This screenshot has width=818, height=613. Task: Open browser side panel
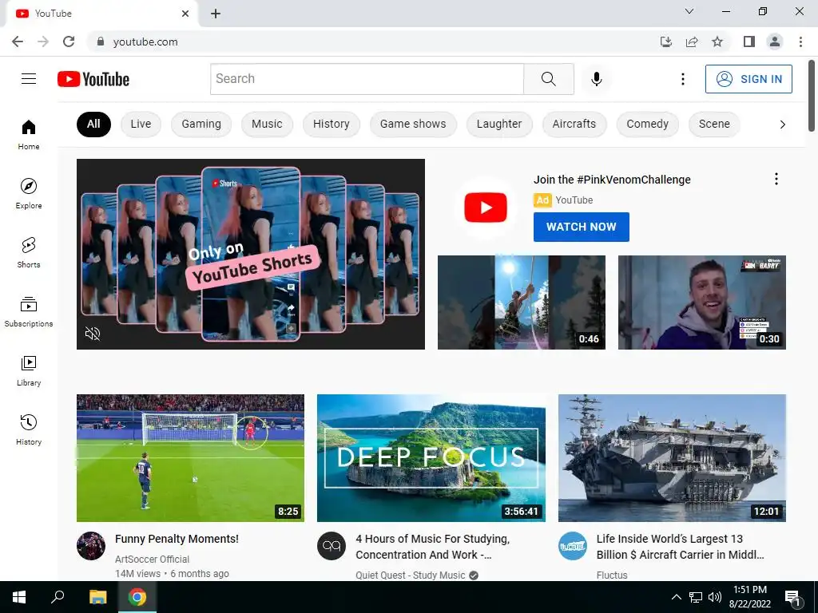pyautogui.click(x=749, y=42)
